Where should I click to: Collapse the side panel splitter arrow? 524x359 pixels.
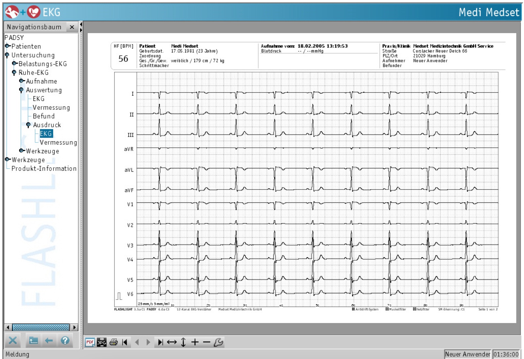point(81,24)
